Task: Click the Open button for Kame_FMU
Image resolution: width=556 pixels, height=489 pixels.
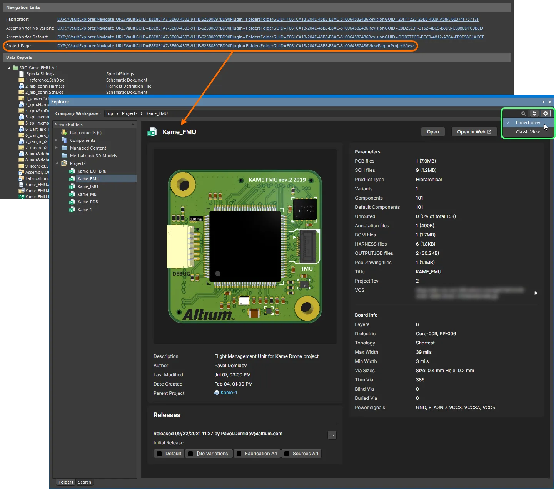Action: pos(433,132)
